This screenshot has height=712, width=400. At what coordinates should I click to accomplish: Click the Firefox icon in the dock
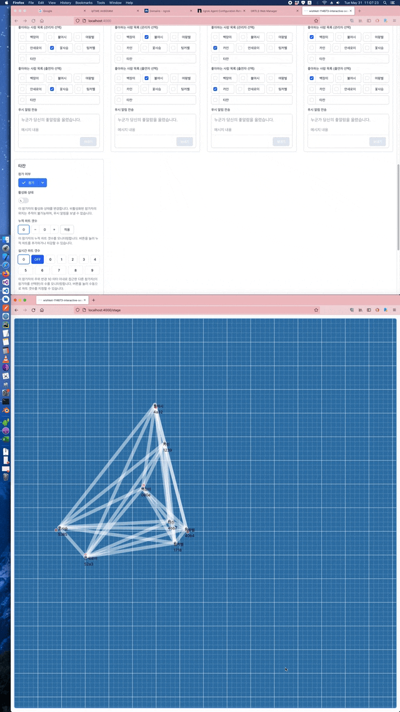[x=5, y=273]
